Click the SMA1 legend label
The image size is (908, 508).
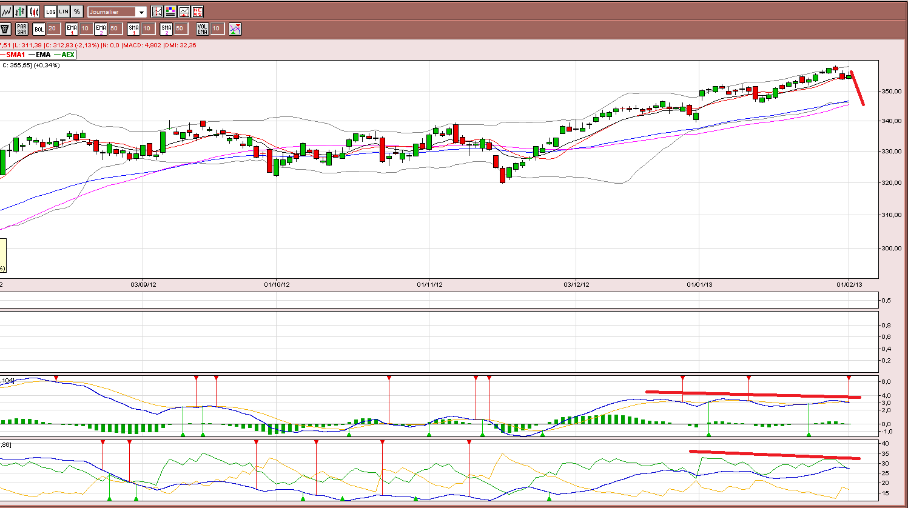point(16,55)
